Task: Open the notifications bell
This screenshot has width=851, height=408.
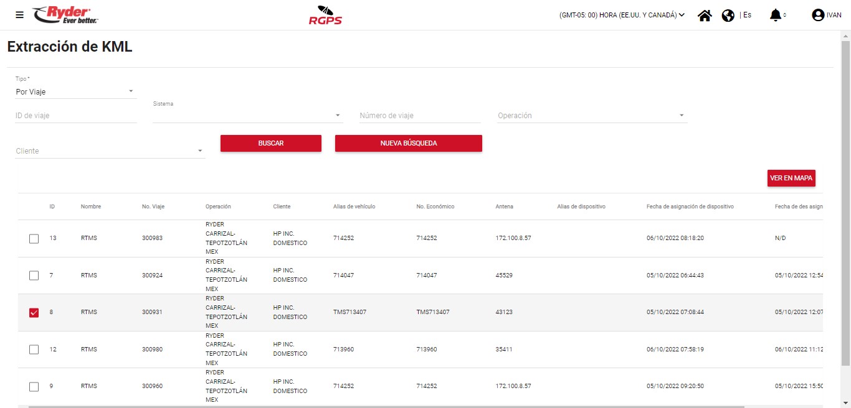Action: (x=775, y=15)
